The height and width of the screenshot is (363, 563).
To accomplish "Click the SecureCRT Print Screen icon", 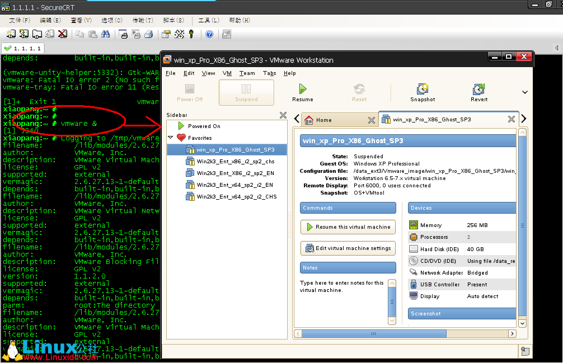I will pos(123,34).
